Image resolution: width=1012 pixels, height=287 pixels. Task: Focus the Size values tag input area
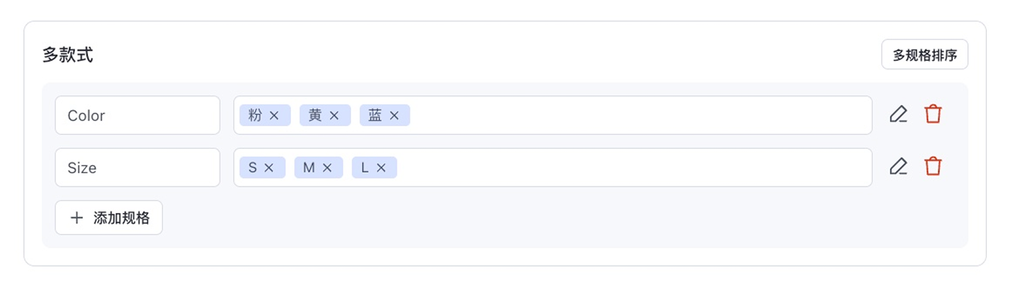point(631,168)
